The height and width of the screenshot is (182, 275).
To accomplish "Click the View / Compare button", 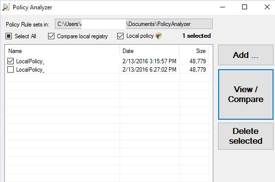I will 246,94.
